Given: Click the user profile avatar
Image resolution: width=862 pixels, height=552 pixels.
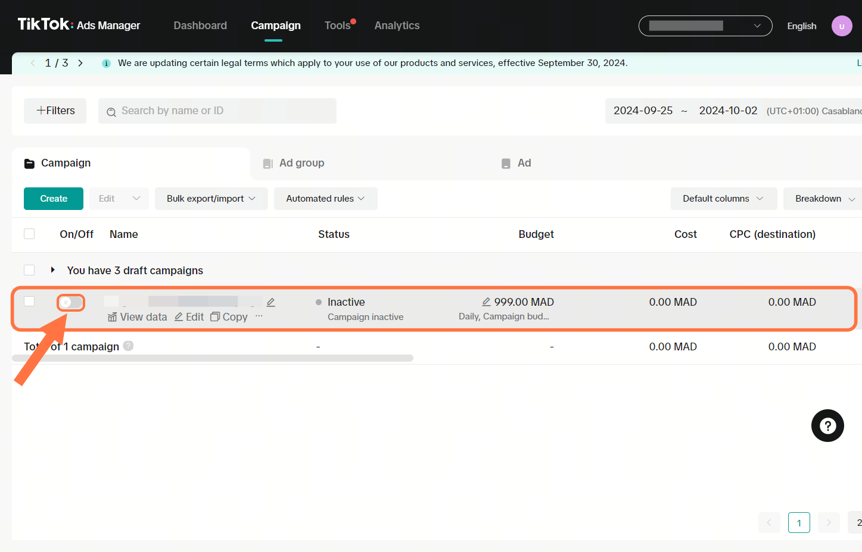Looking at the screenshot, I should pos(841,26).
